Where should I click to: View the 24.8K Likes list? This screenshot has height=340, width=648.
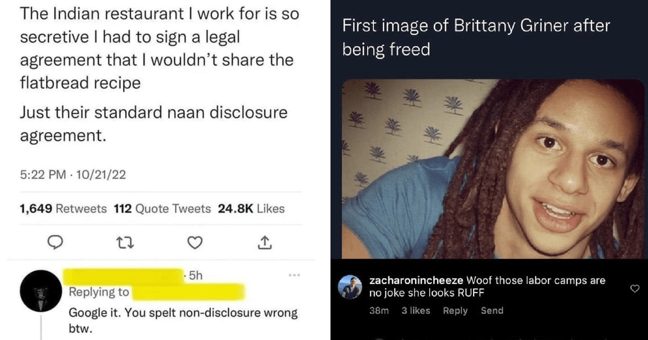(251, 208)
